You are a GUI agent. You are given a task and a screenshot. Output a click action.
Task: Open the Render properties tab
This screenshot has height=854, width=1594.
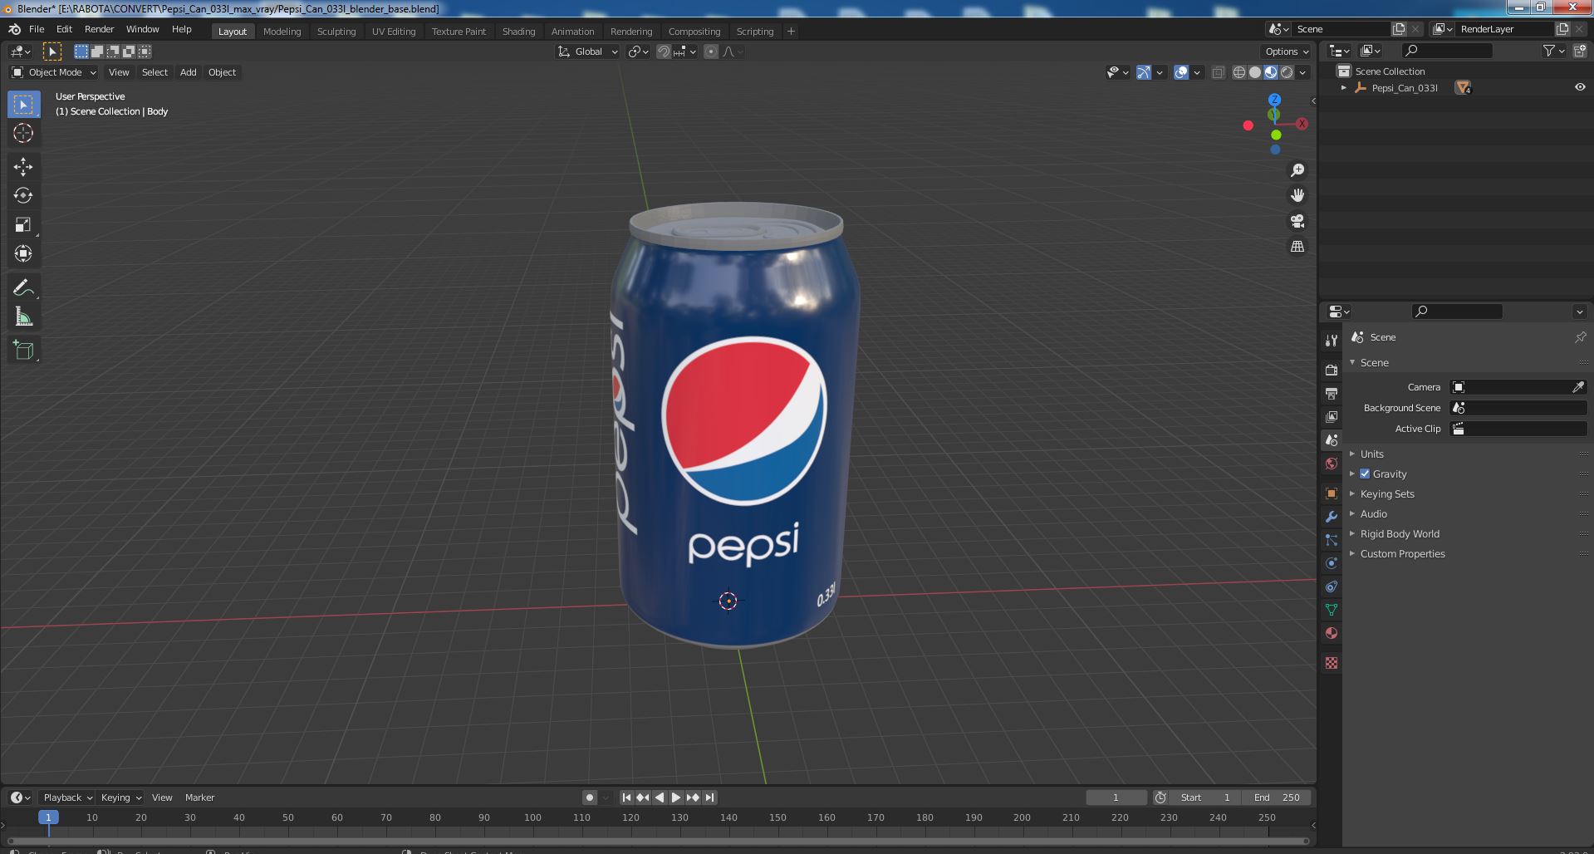point(1332,370)
